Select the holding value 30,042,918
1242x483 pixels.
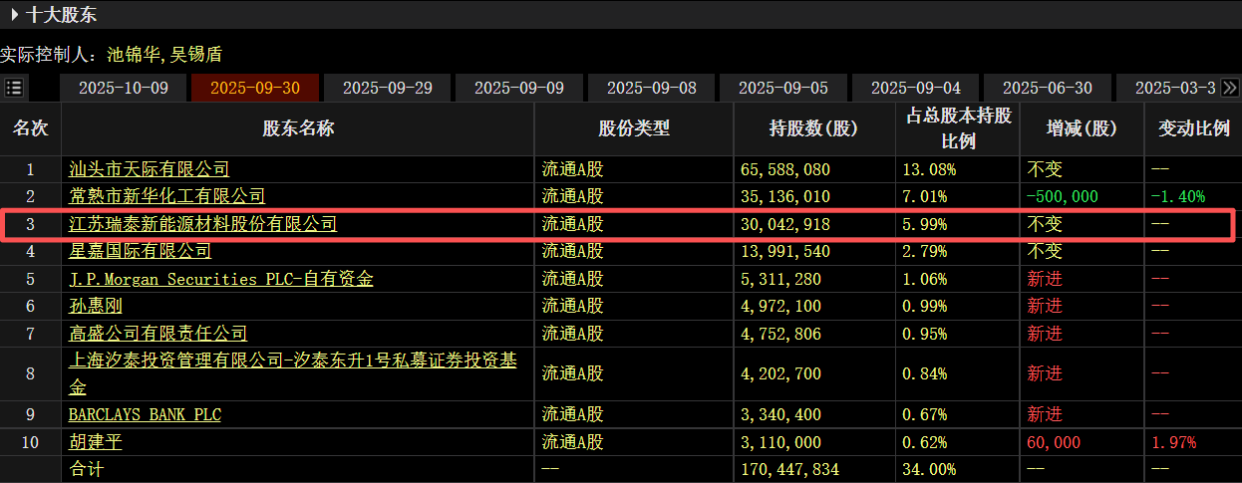[x=785, y=224]
